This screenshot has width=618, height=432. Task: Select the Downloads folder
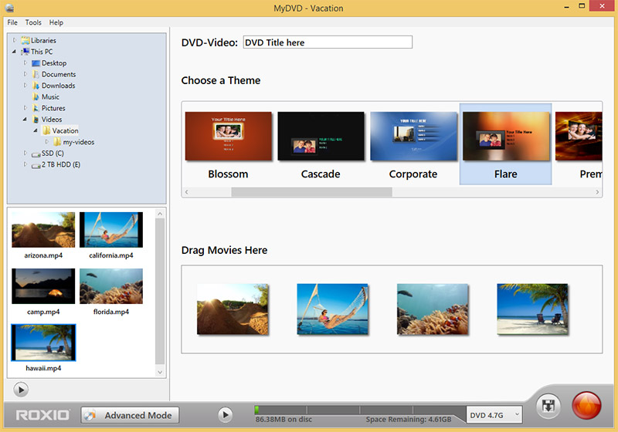pyautogui.click(x=53, y=86)
